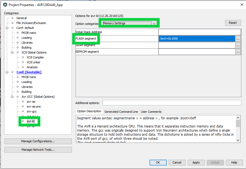Click the Additional options input field
This screenshot has height=169, width=246.
[x=172, y=103]
